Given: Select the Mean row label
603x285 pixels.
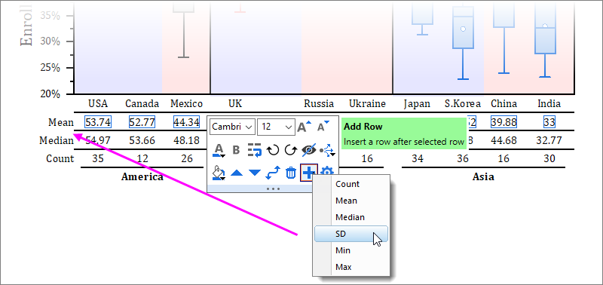Looking at the screenshot, I should click(x=61, y=122).
